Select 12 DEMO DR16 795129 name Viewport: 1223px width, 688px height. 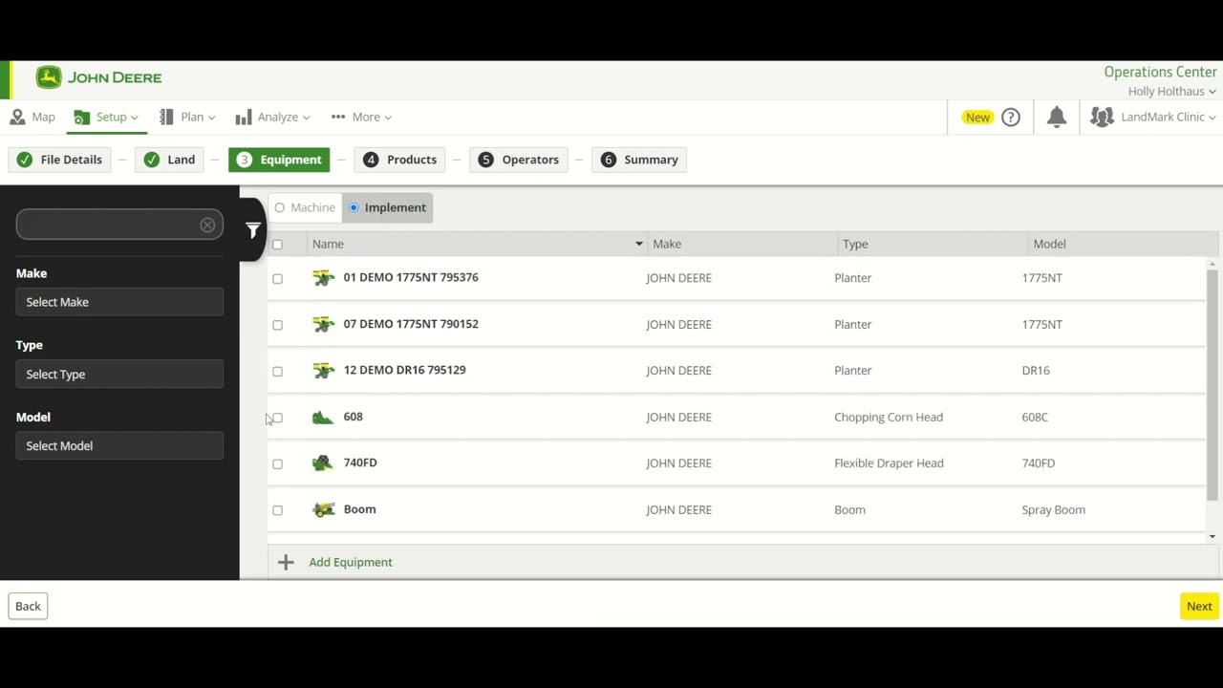coord(404,370)
